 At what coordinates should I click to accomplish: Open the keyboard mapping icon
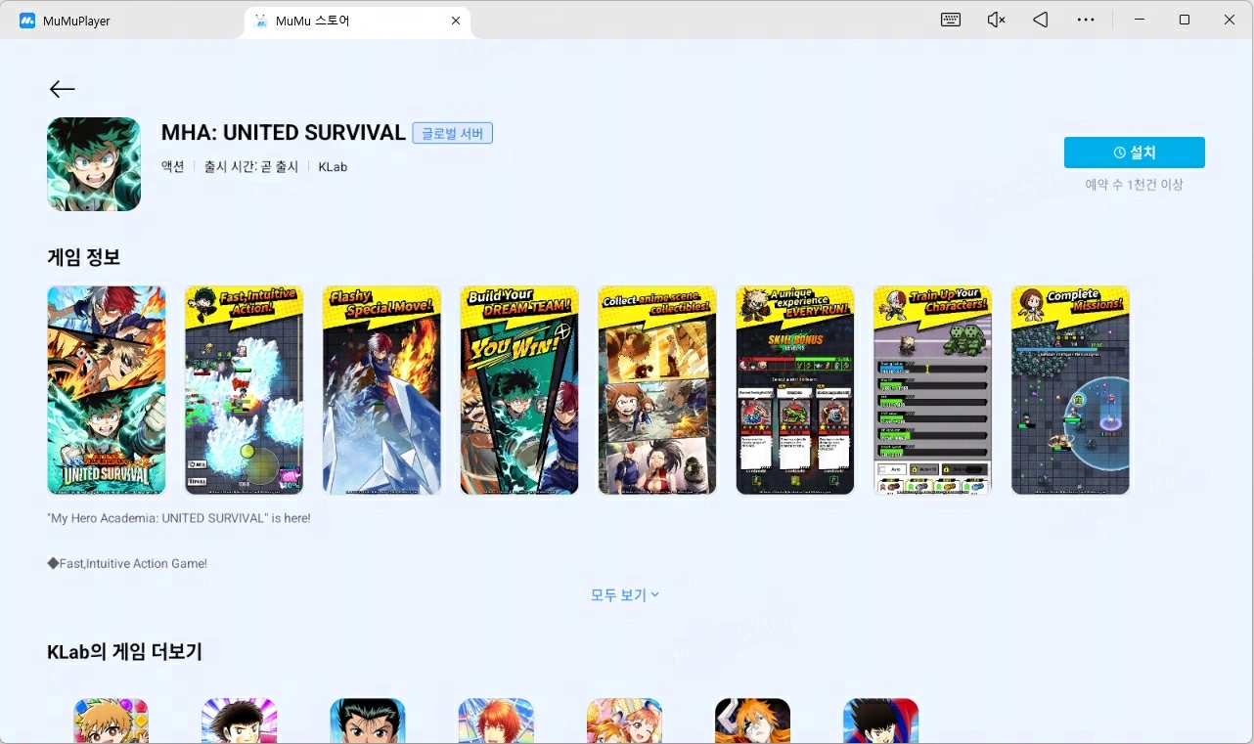coord(951,20)
